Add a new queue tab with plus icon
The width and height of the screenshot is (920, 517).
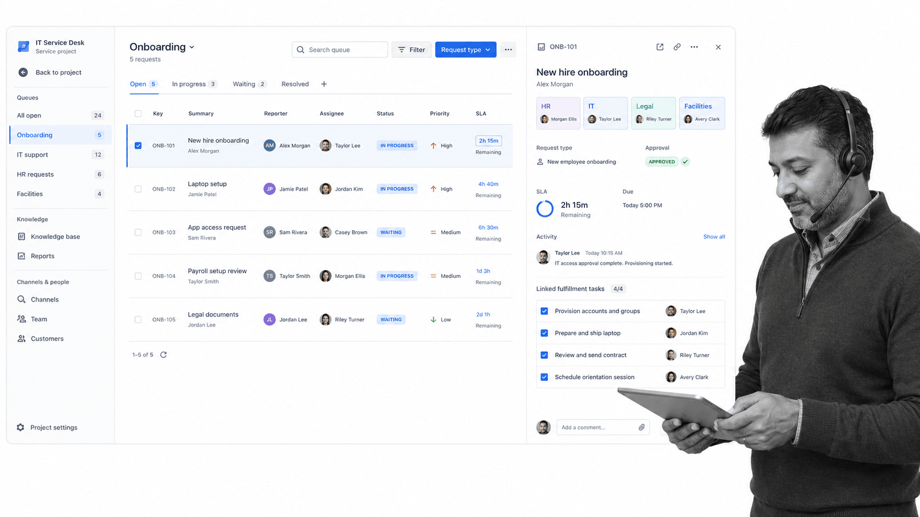(324, 84)
